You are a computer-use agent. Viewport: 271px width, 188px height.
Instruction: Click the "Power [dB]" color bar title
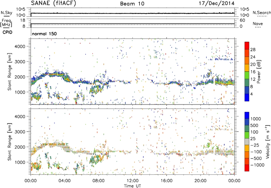(259, 72)
